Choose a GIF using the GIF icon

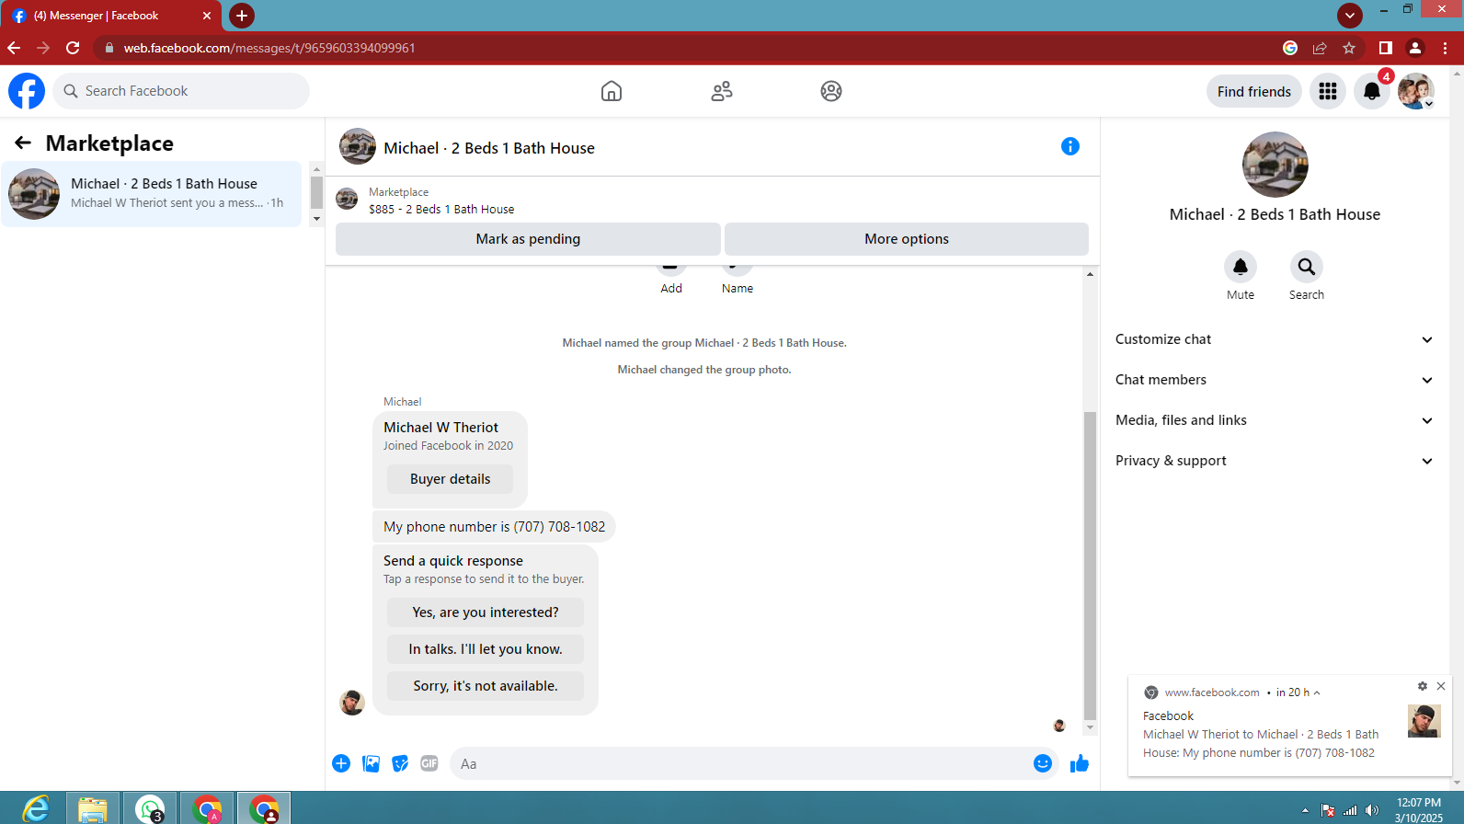[x=429, y=763]
